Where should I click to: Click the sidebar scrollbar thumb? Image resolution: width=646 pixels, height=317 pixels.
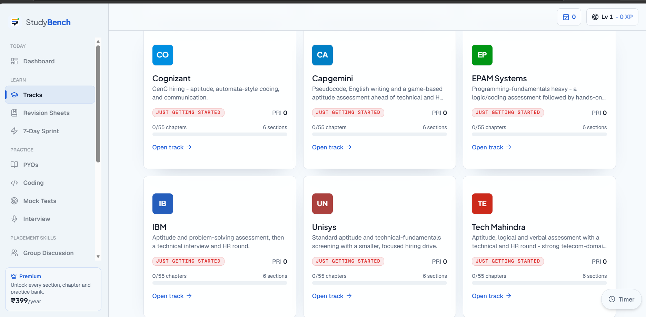coord(98,103)
